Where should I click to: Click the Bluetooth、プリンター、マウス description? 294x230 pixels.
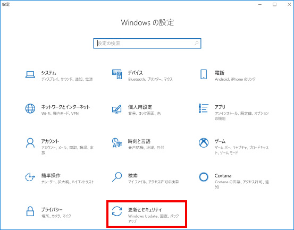[150, 79]
